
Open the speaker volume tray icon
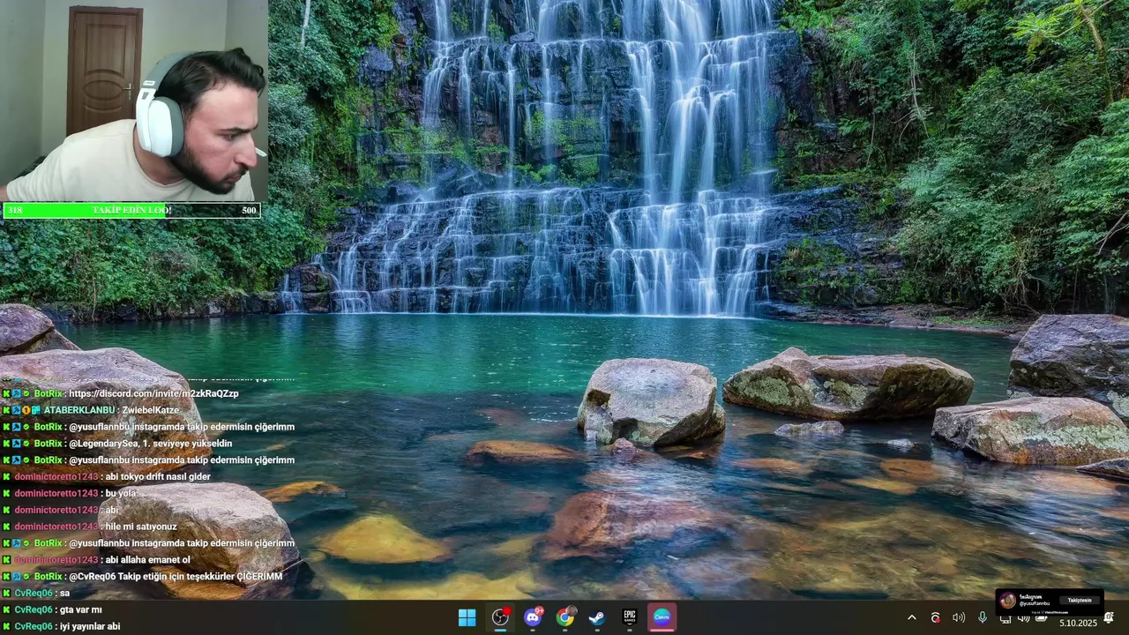click(959, 617)
